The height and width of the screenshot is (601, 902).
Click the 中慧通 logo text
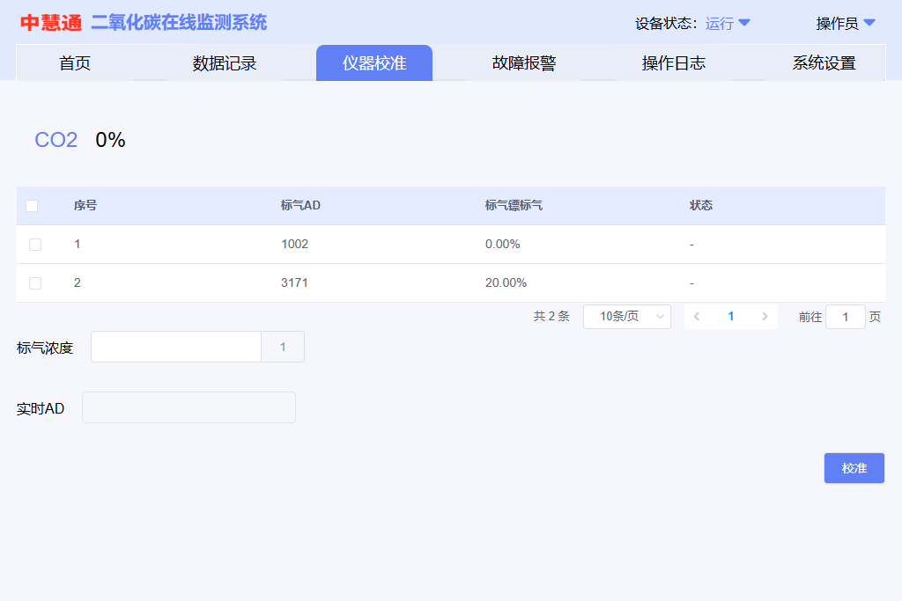pos(51,23)
